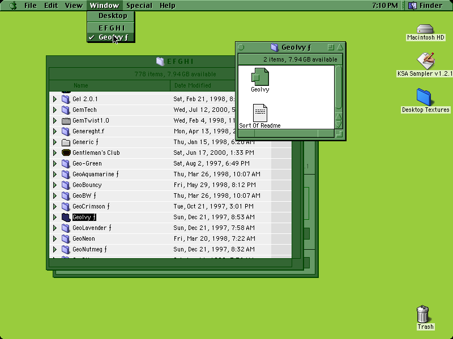The image size is (453, 339).
Task: Select the GeoAquamarine ƒ row name
Action: click(x=95, y=175)
